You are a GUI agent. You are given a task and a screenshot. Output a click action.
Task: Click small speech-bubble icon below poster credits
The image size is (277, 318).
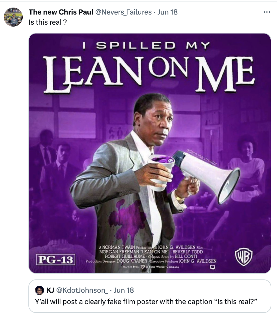click(x=212, y=267)
